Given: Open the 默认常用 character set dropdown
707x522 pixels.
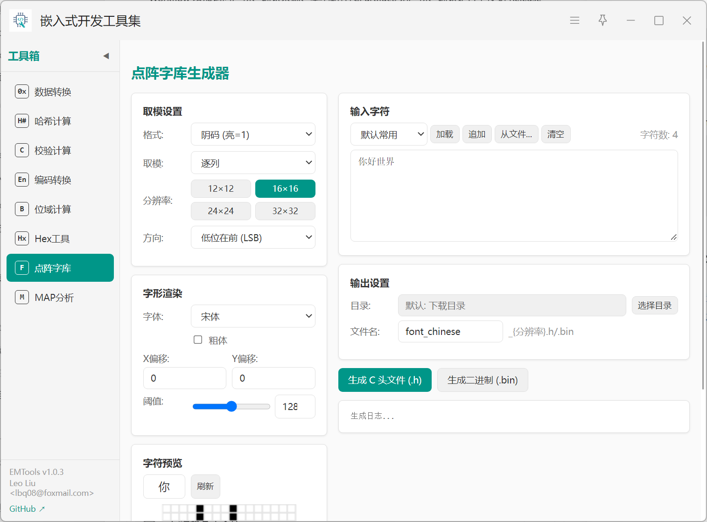Looking at the screenshot, I should pos(389,134).
